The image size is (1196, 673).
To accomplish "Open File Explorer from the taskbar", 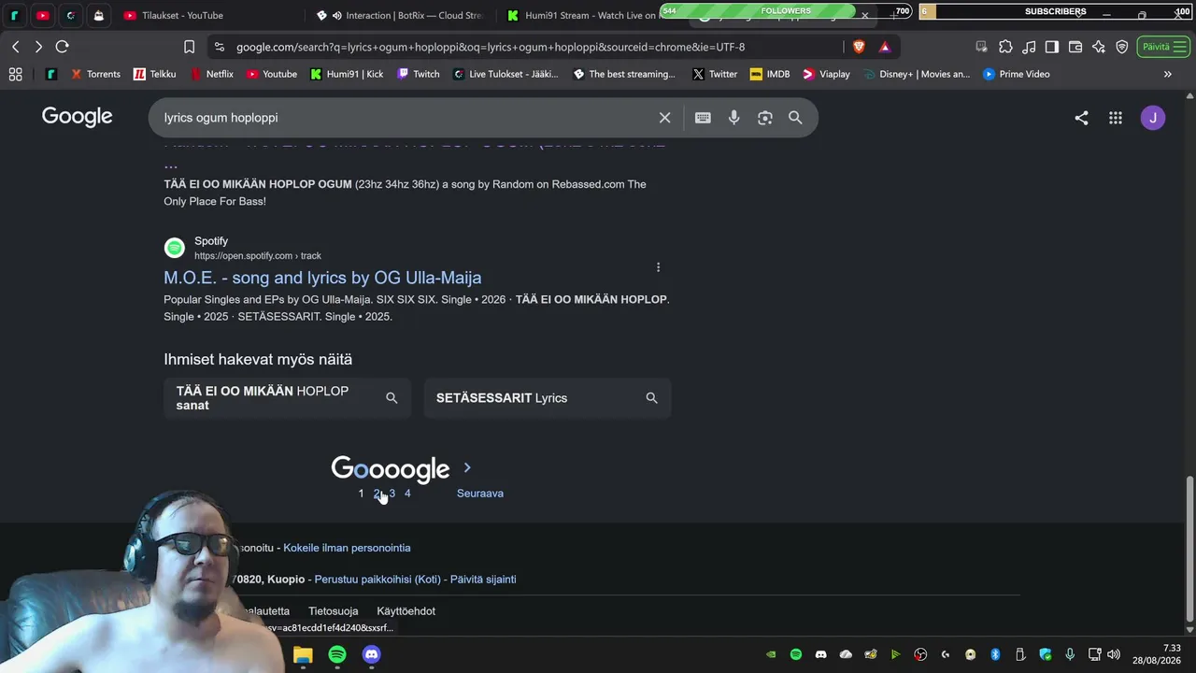I will point(303,654).
